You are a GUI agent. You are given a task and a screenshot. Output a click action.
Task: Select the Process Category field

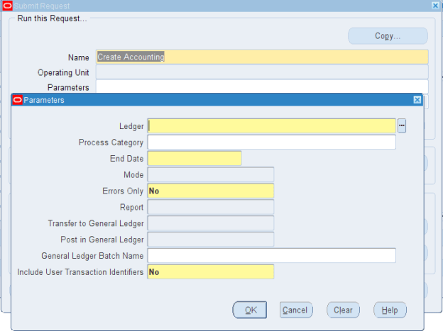tap(271, 142)
